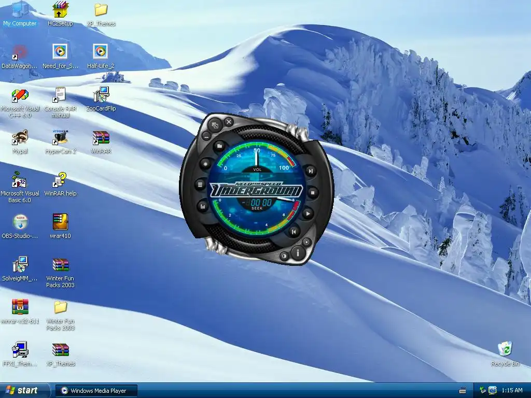Select the Winter Fun Packs 2003 archive icon
531x398 pixels.
point(60,273)
